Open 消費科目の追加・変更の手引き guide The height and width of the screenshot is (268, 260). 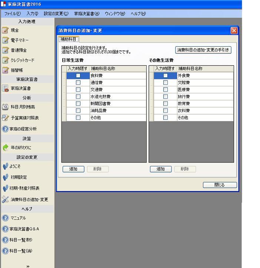203,50
